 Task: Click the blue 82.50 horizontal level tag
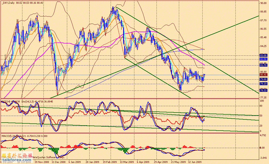coord(263,59)
